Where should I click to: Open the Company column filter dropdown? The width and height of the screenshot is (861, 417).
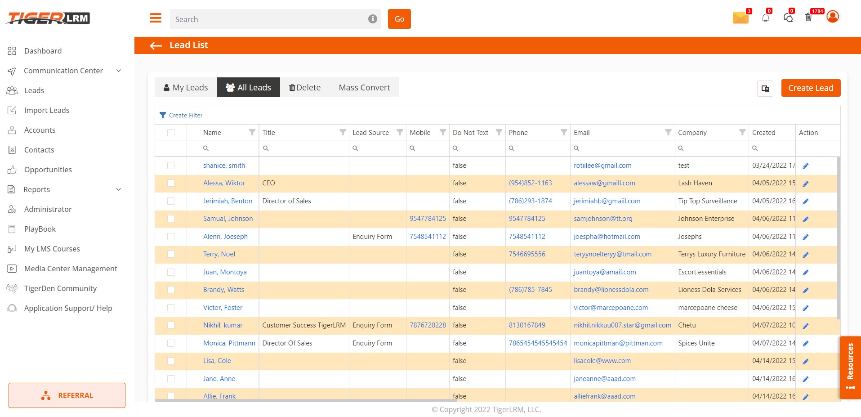point(742,132)
